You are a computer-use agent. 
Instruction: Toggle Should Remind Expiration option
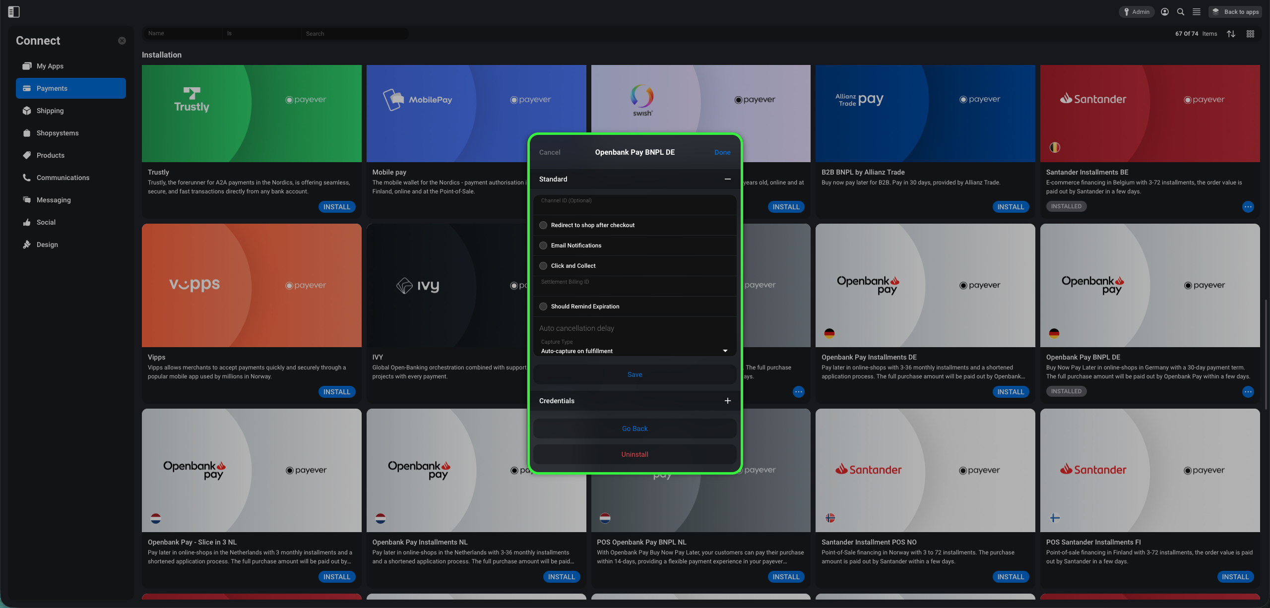point(543,306)
